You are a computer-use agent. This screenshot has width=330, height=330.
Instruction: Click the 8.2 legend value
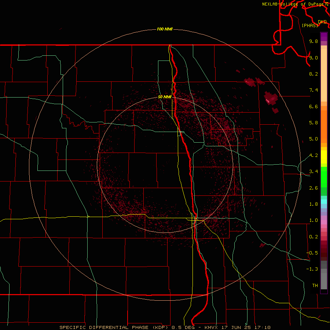click(313, 74)
